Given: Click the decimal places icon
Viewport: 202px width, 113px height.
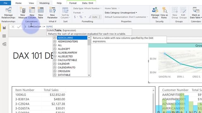Looking at the screenshot, I should coord(90,17).
